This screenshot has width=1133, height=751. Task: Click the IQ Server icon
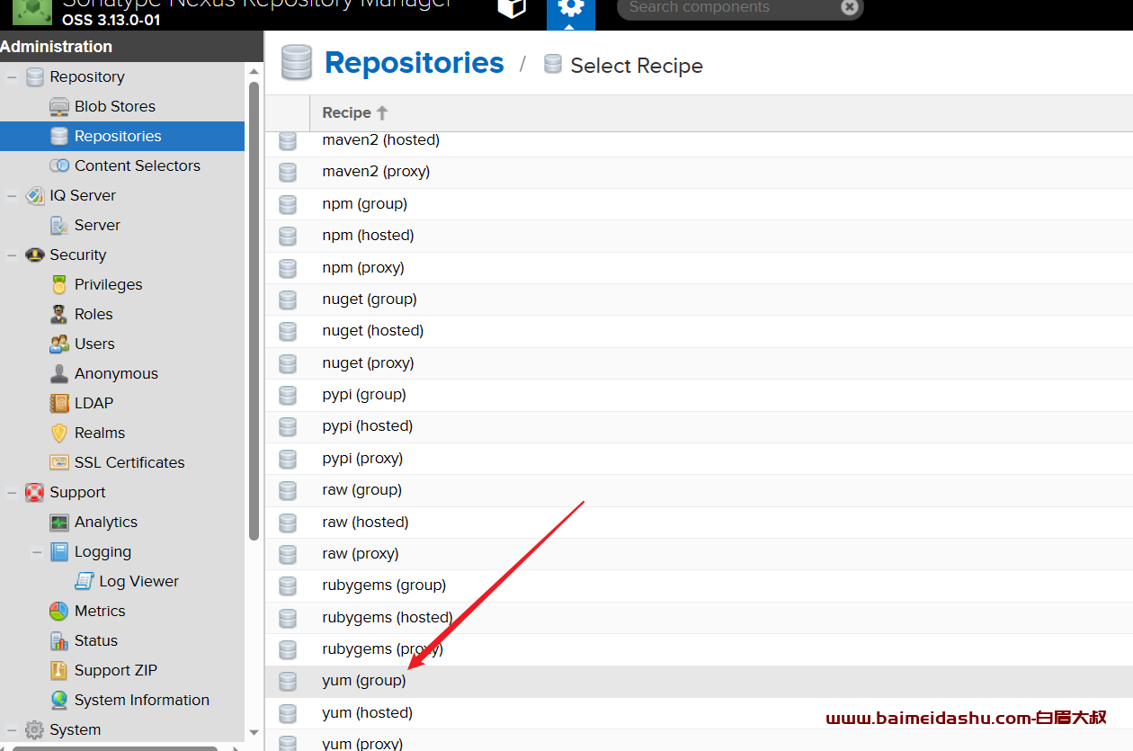pos(34,195)
